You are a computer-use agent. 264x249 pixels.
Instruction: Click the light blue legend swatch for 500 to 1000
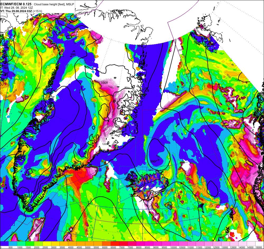[13, 244]
